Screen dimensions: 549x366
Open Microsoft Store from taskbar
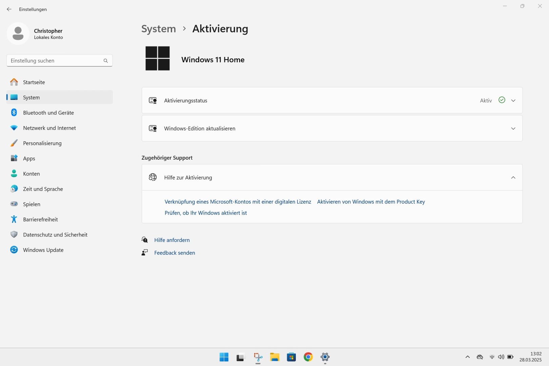coord(291,357)
